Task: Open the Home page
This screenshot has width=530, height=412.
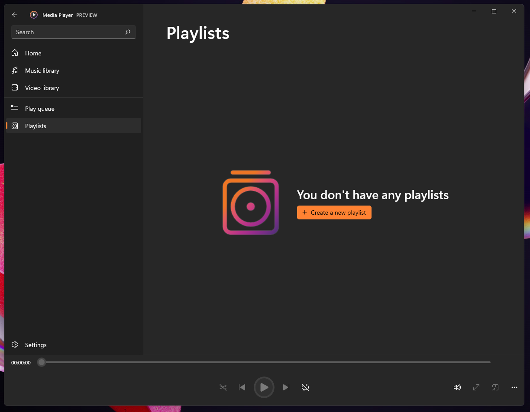Action: pyautogui.click(x=74, y=53)
